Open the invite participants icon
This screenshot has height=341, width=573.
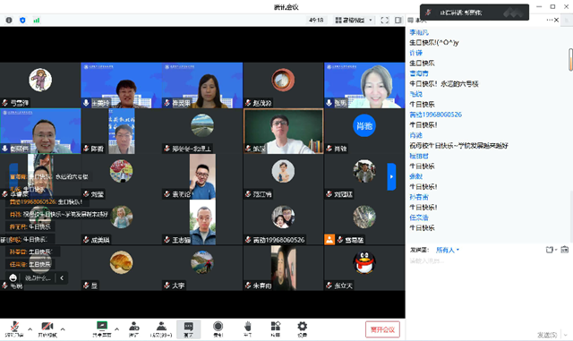pos(134,329)
